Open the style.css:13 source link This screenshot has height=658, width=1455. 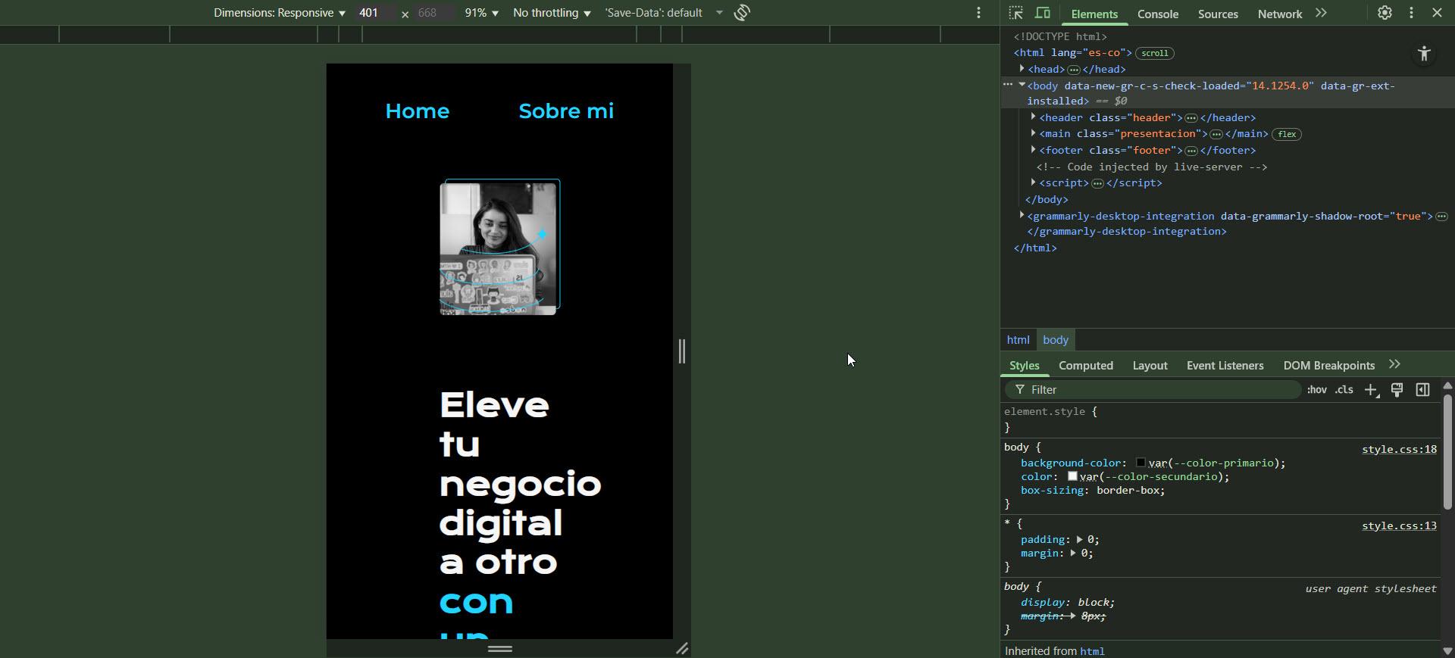point(1399,525)
